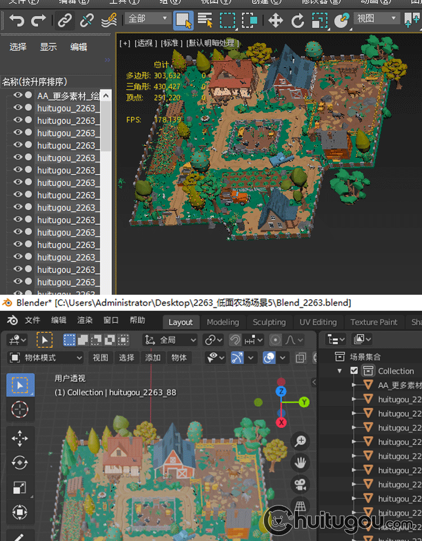The height and width of the screenshot is (541, 422).
Task: Open the 全部 selection filter dropdown
Action: (x=147, y=18)
